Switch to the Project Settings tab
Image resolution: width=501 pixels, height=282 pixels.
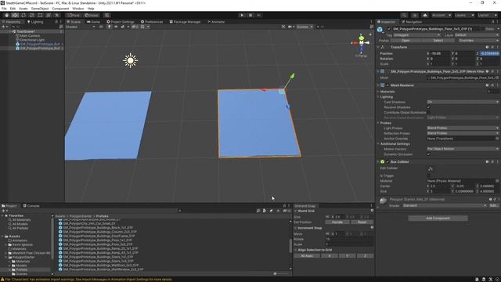coord(120,22)
